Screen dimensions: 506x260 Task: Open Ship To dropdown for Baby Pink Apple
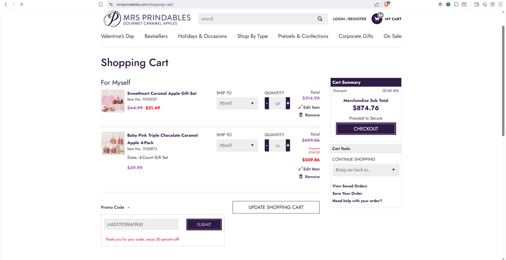(x=237, y=145)
